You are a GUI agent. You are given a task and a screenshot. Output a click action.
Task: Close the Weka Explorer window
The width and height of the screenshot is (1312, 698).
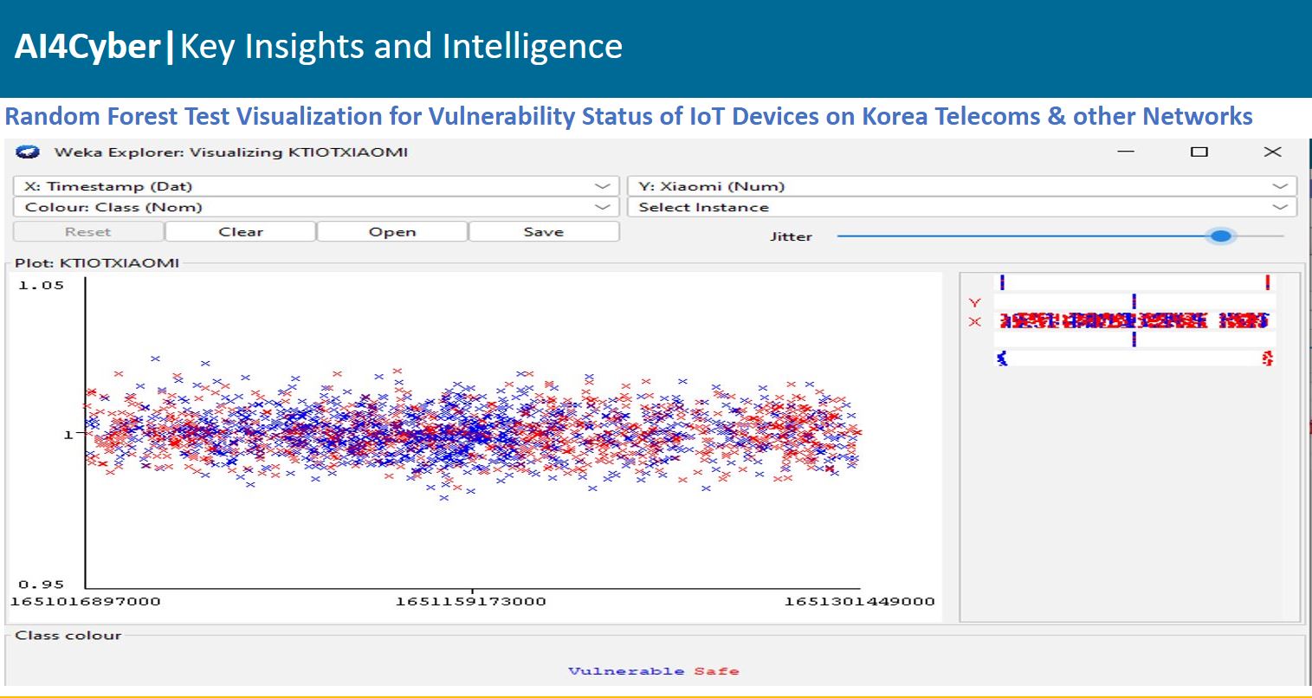(1272, 152)
